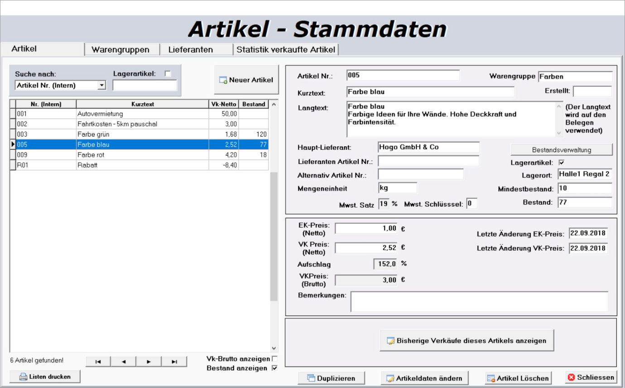Jump to last record navigation arrow
The image size is (625, 388).
[x=174, y=361]
